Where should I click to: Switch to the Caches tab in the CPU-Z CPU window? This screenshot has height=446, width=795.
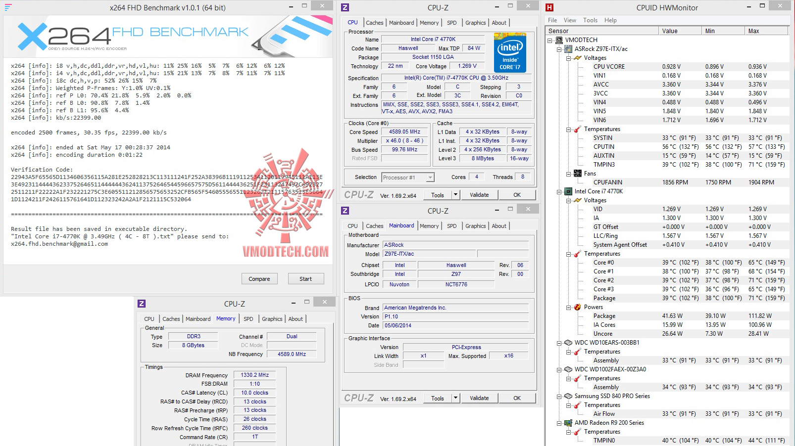click(x=374, y=23)
